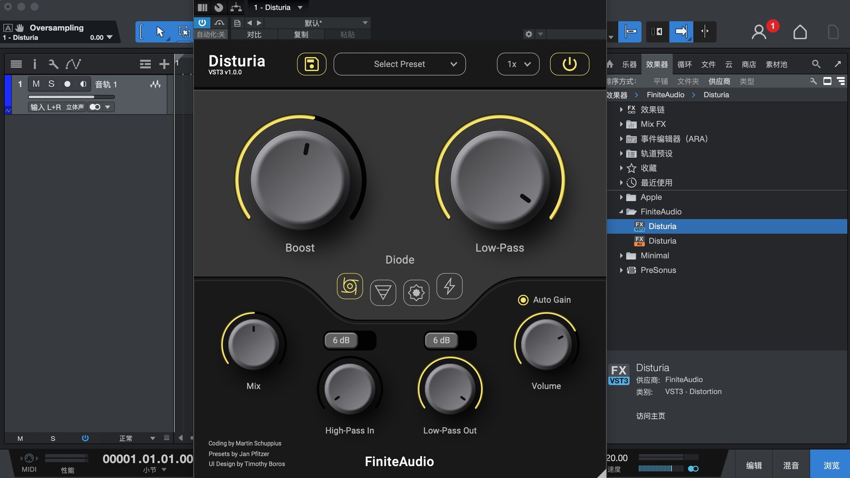Select the lightning bolt distortion mode icon

449,286
